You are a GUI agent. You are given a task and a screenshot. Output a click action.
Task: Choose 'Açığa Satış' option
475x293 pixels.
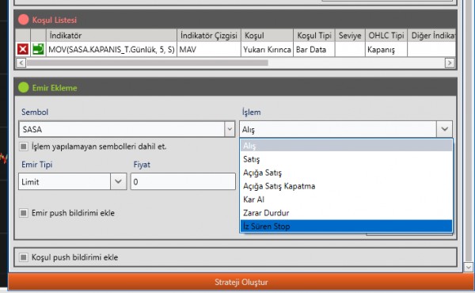(346, 173)
